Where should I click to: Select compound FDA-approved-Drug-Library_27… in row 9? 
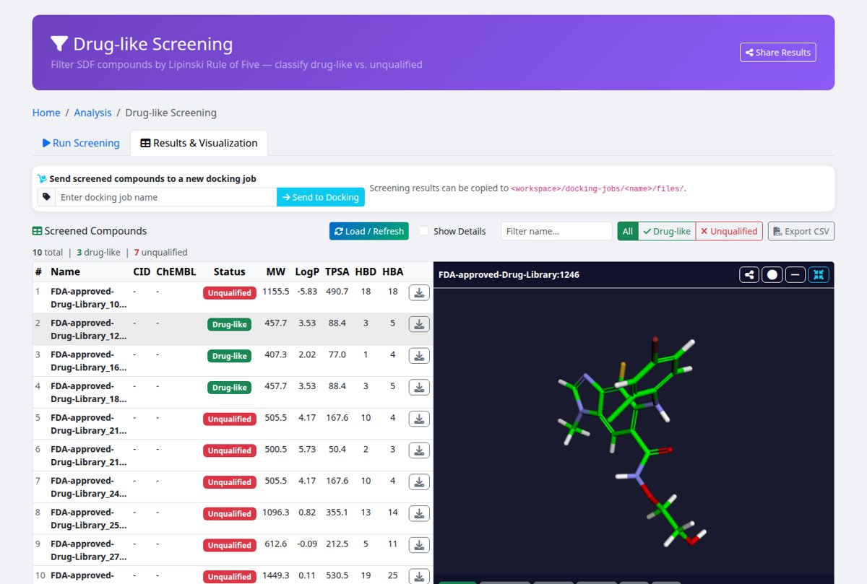pos(88,550)
